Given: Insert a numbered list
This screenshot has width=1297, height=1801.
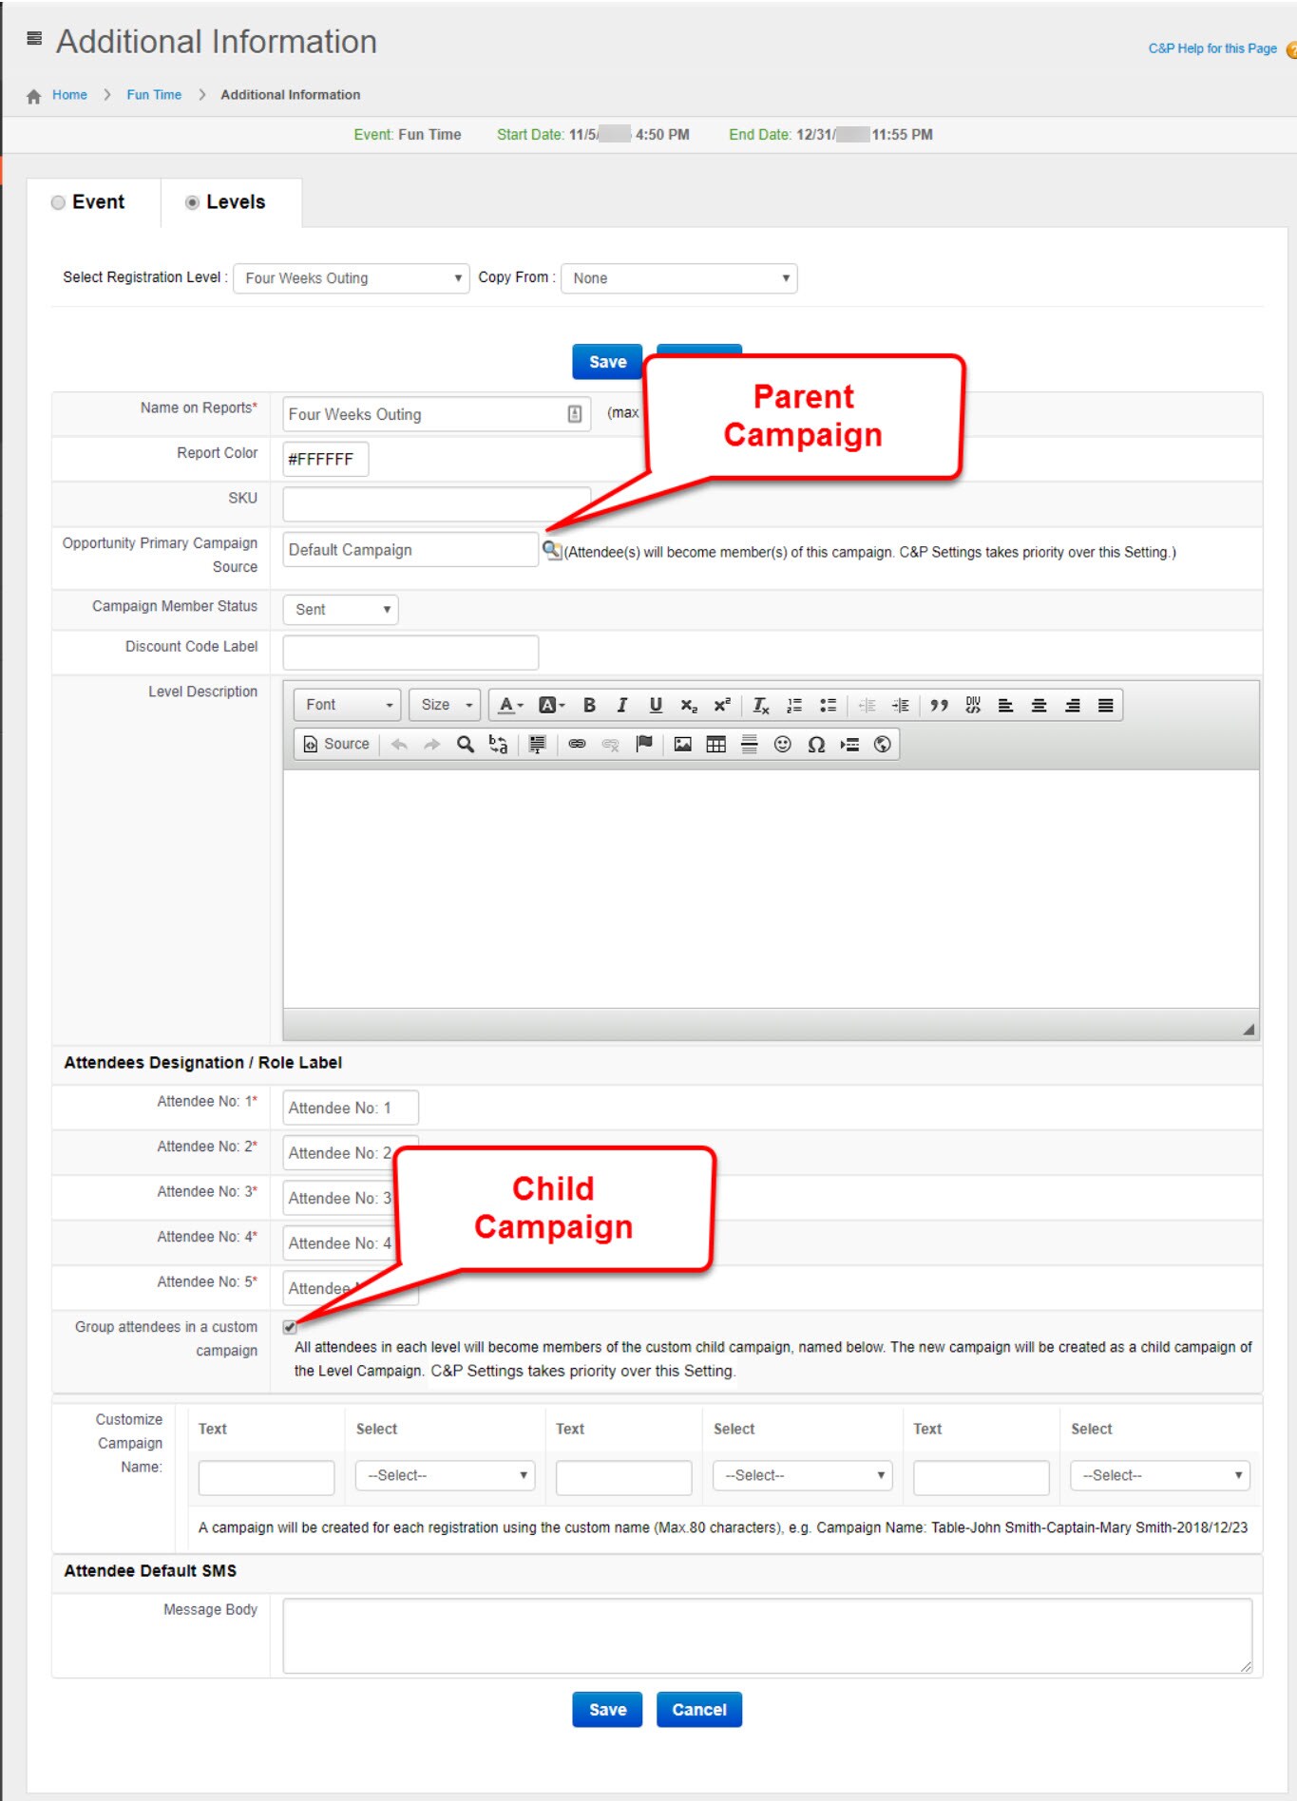Looking at the screenshot, I should (x=794, y=705).
